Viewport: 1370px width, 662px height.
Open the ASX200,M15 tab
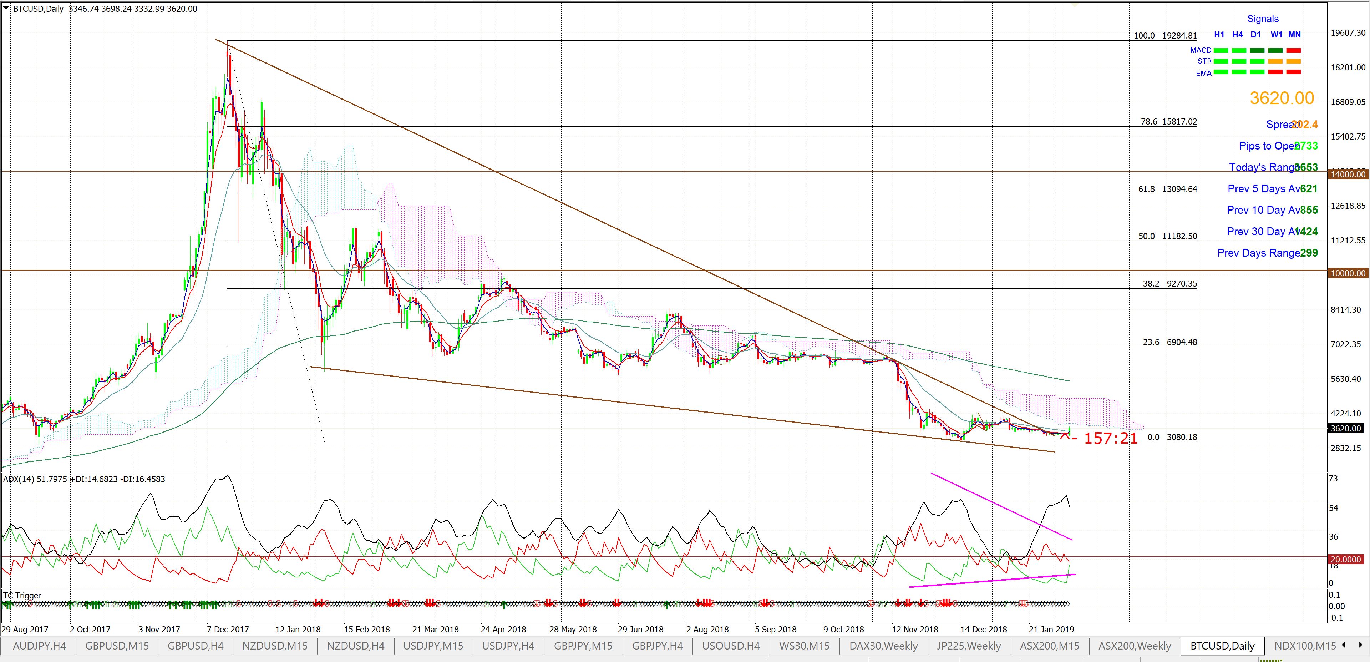point(1049,646)
